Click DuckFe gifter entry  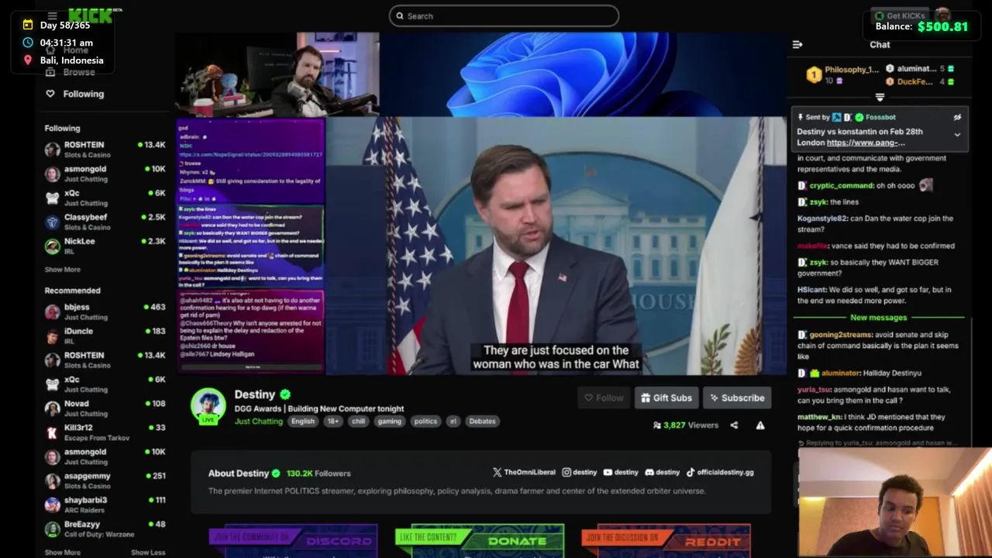coord(920,81)
